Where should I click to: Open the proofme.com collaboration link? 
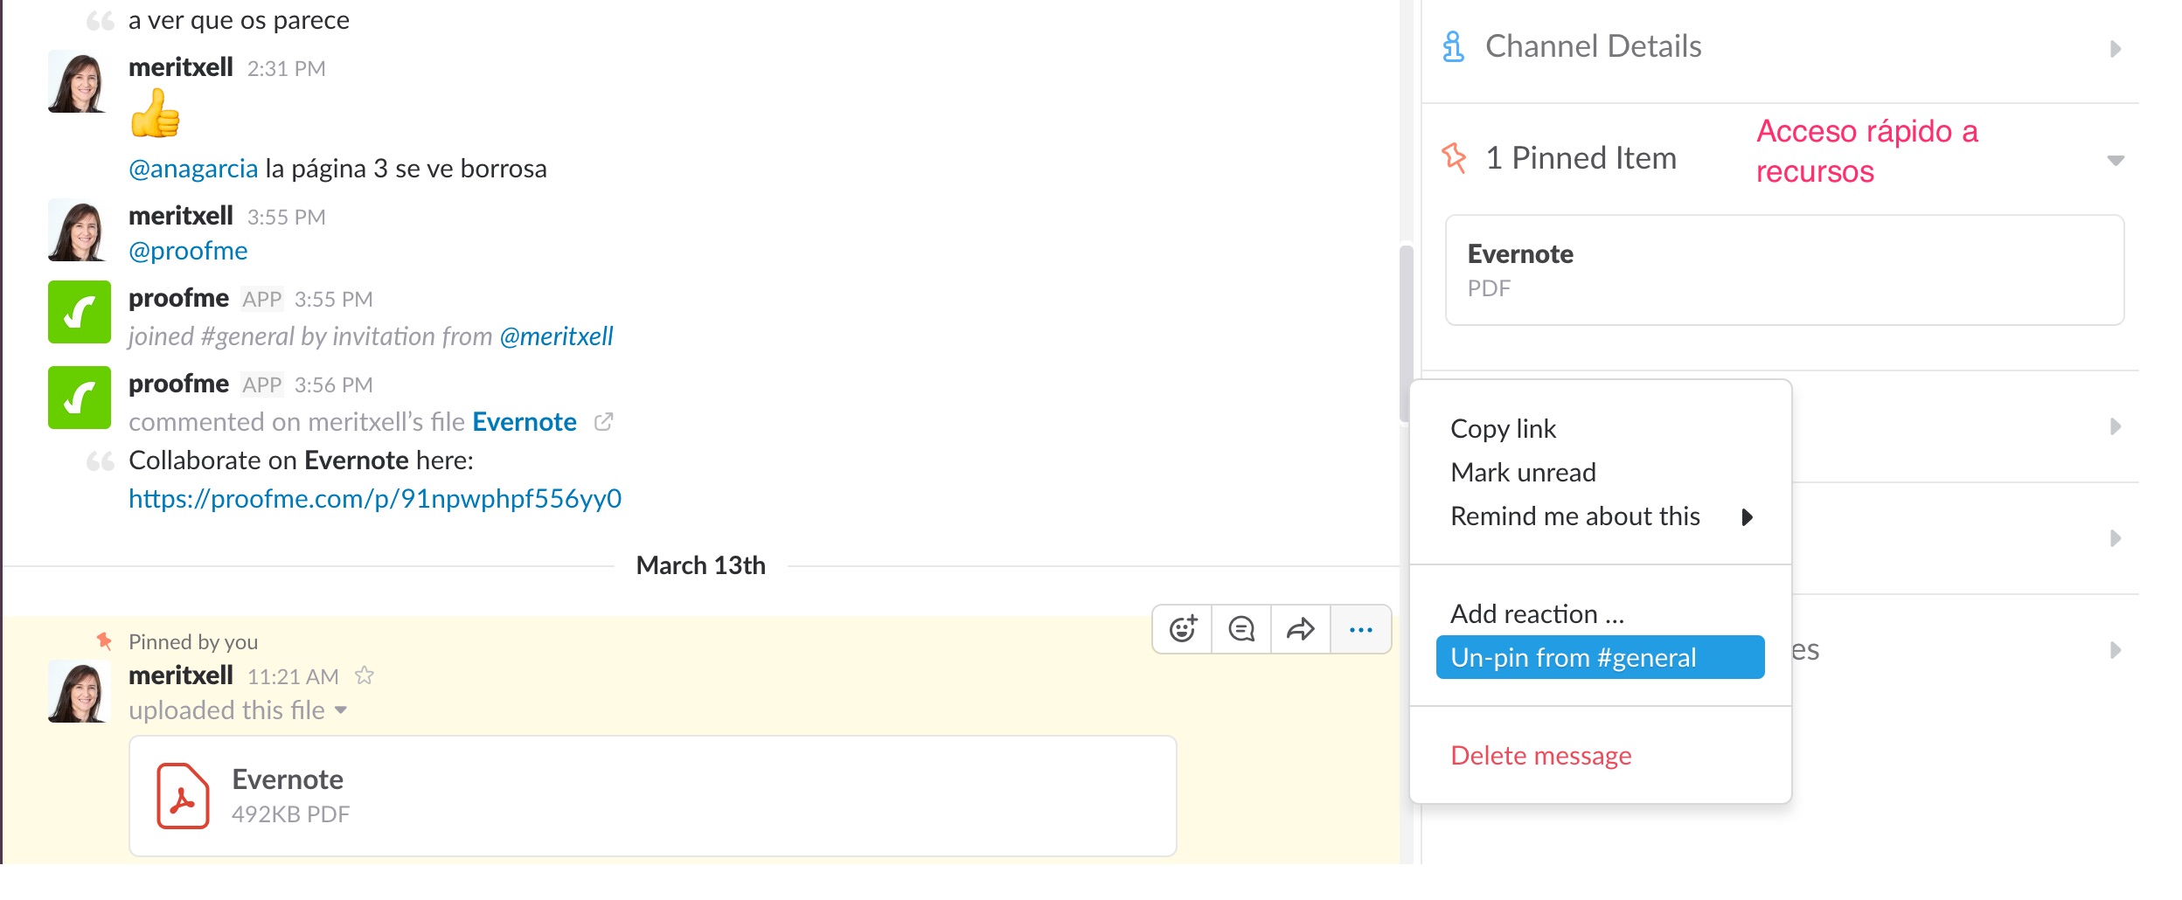point(375,499)
